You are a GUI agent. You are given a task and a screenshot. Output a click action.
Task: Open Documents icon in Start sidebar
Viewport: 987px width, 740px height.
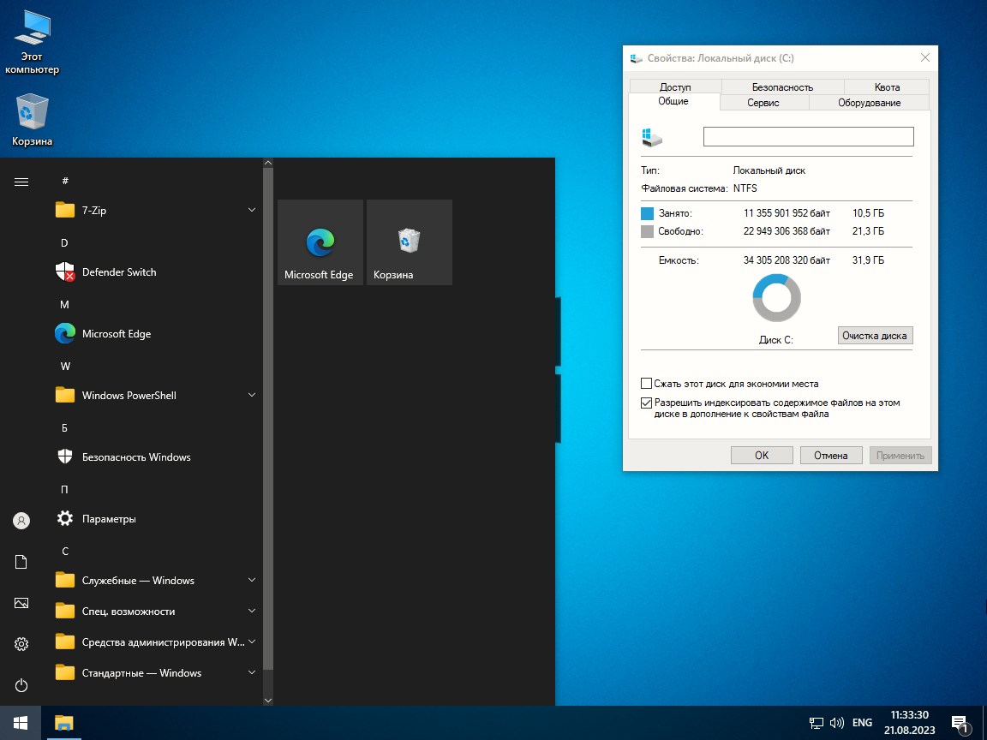point(21,562)
